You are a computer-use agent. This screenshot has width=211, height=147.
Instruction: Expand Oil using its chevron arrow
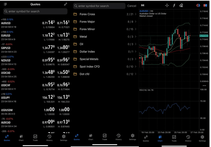tap(136, 44)
